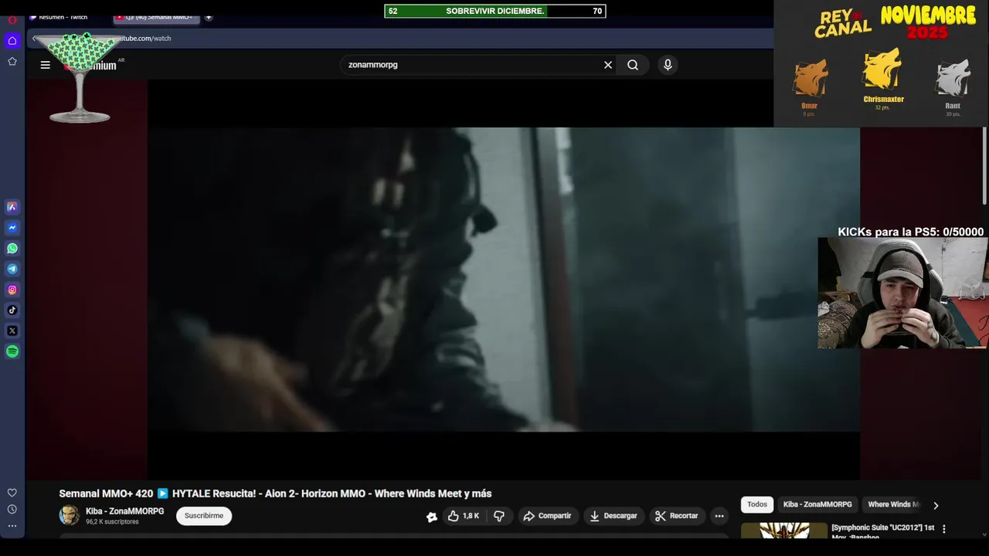Viewport: 989px width, 556px height.
Task: Select the Kiba - ZonaMMORPG filter chip
Action: pyautogui.click(x=817, y=504)
